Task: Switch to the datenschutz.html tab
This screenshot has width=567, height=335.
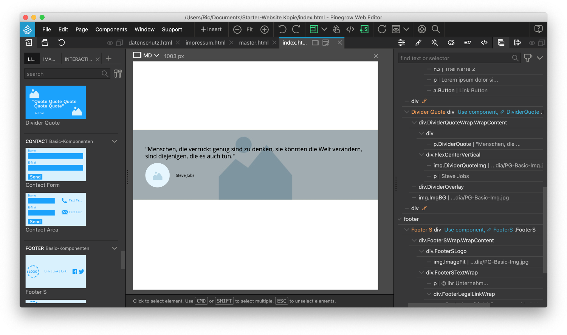Action: [x=150, y=42]
